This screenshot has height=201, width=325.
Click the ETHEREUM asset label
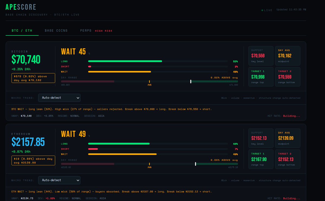pyautogui.click(x=21, y=134)
